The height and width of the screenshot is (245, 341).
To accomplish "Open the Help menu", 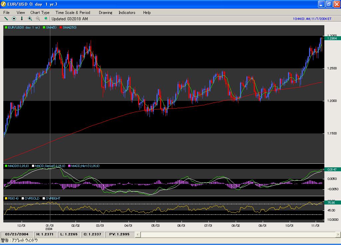I will (x=147, y=13).
